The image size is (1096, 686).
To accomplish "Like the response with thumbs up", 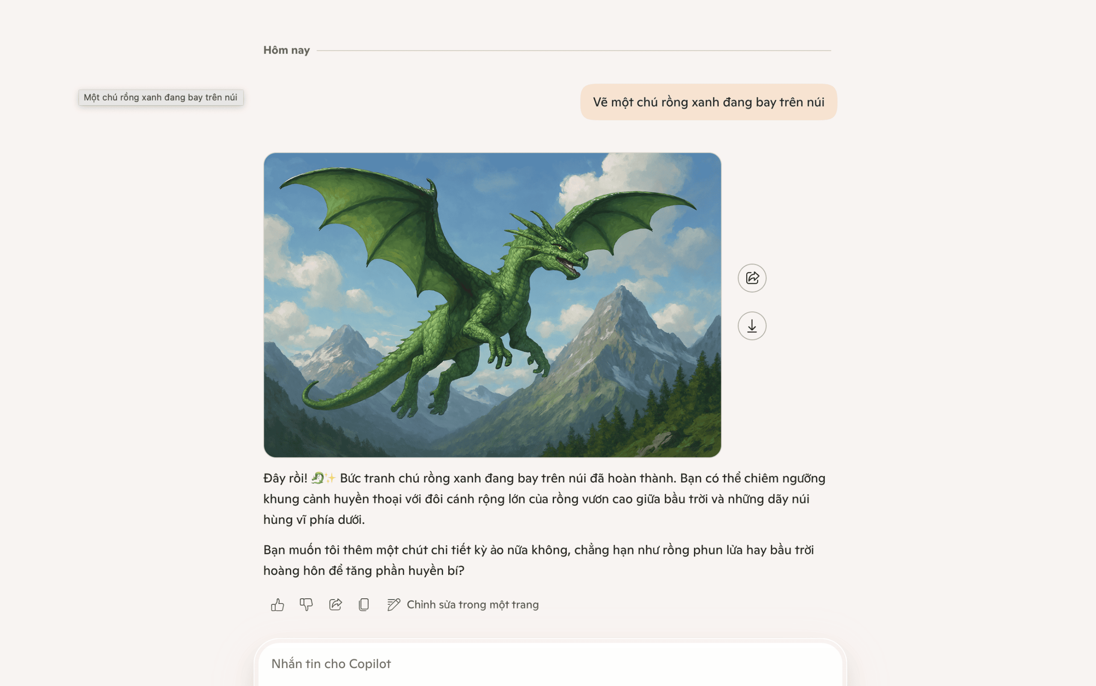I will [x=277, y=604].
